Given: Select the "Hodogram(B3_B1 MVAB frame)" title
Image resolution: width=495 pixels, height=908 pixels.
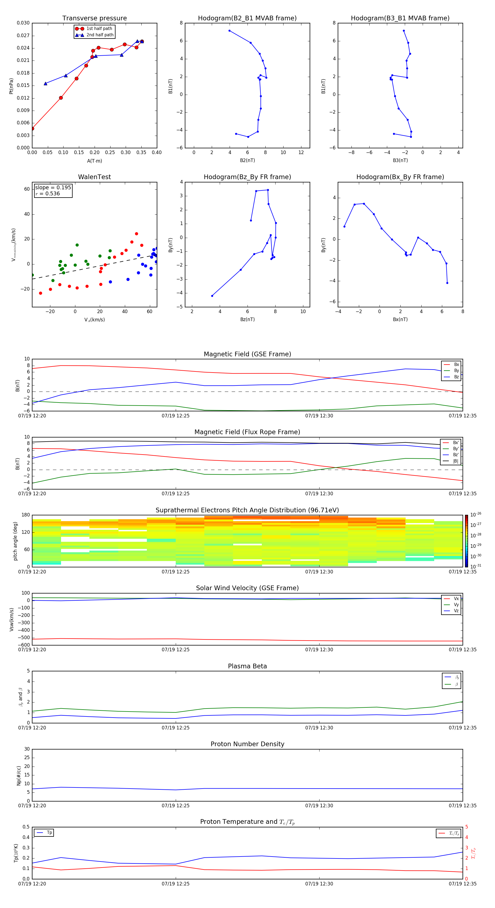Looking at the screenshot, I should [400, 18].
